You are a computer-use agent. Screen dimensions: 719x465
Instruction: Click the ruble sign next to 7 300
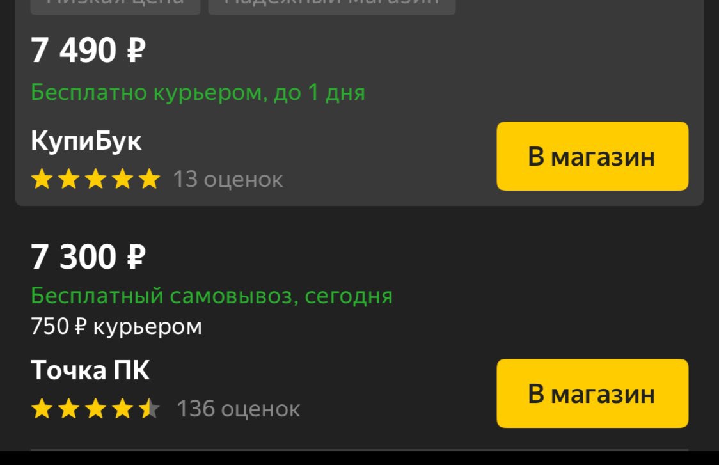tap(136, 256)
